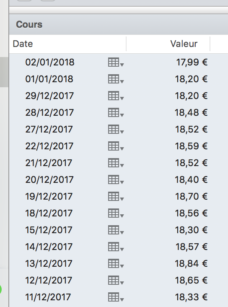
Task: Expand date dropdown arrow for 27/12/2017
Action: tap(122, 132)
